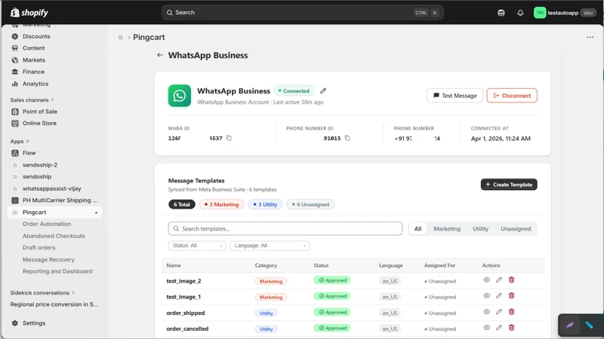
Task: Copy the Phone Number ID
Action: (x=347, y=138)
